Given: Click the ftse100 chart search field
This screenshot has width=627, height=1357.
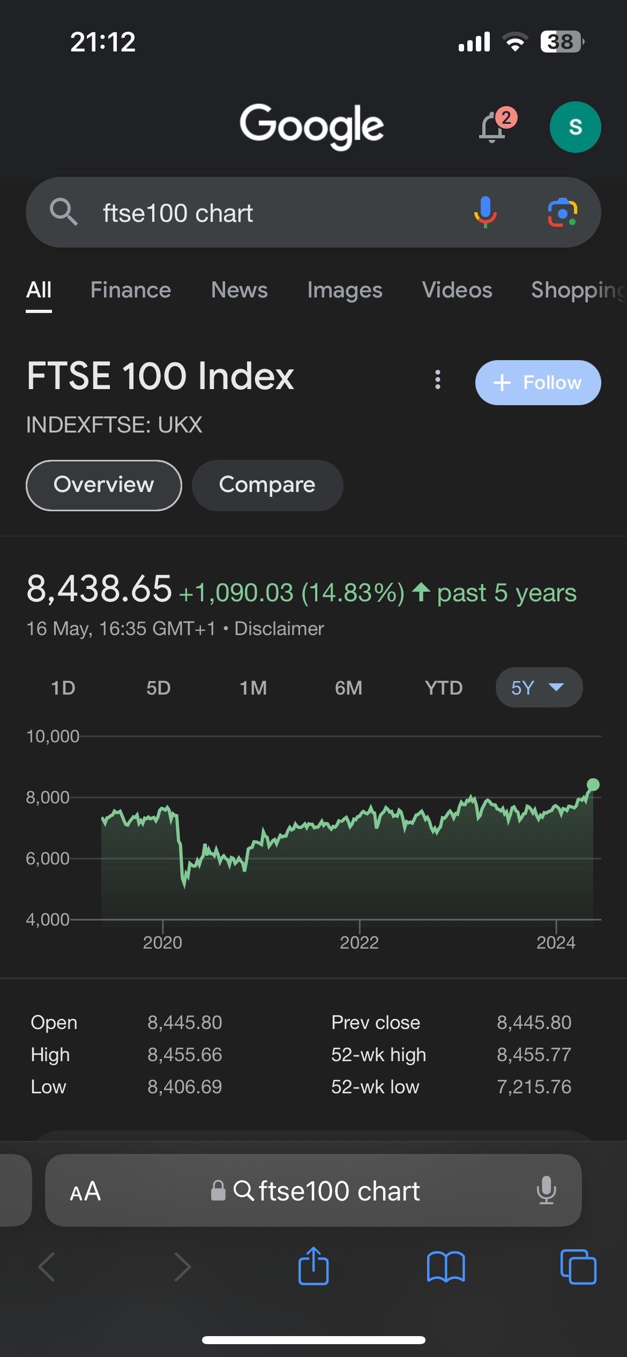Looking at the screenshot, I should [268, 213].
